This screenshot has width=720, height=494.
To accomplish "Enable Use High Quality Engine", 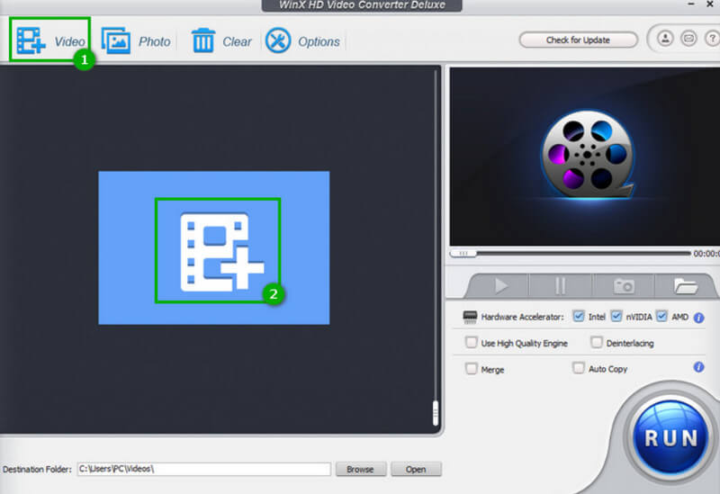I will (x=471, y=343).
